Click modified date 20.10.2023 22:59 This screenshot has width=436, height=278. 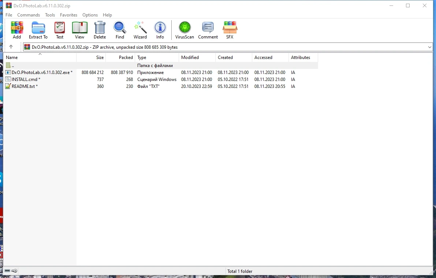pyautogui.click(x=197, y=86)
